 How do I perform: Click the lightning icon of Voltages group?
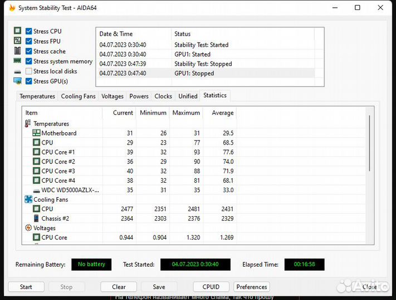pyautogui.click(x=28, y=228)
